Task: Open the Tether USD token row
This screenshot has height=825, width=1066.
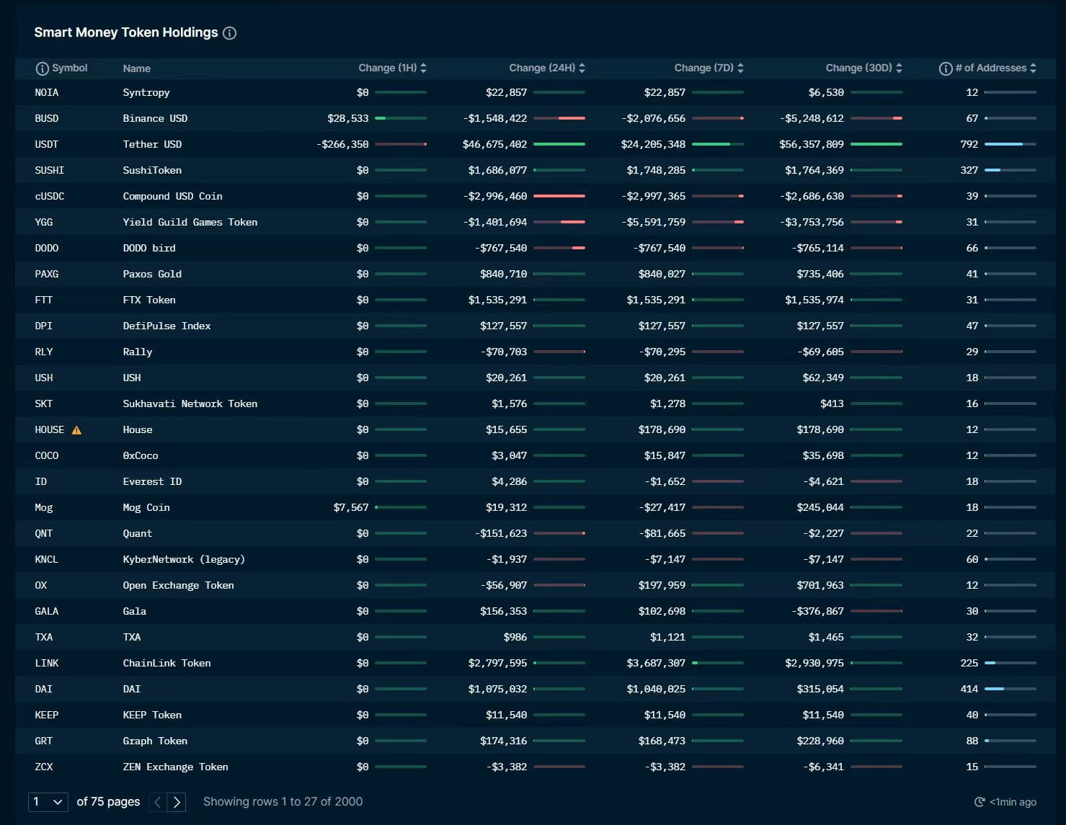Action: pyautogui.click(x=152, y=144)
